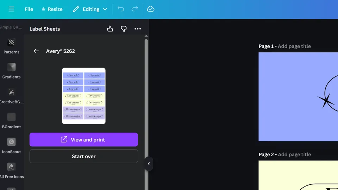338x190 pixels.
Task: Give thumbs up to Label Sheets
Action: [110, 29]
